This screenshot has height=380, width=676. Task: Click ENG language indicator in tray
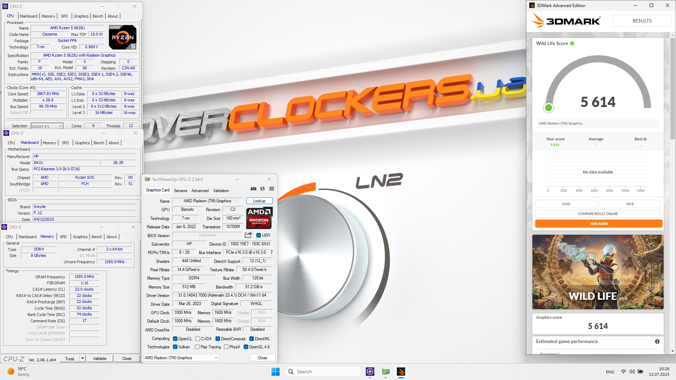610,372
